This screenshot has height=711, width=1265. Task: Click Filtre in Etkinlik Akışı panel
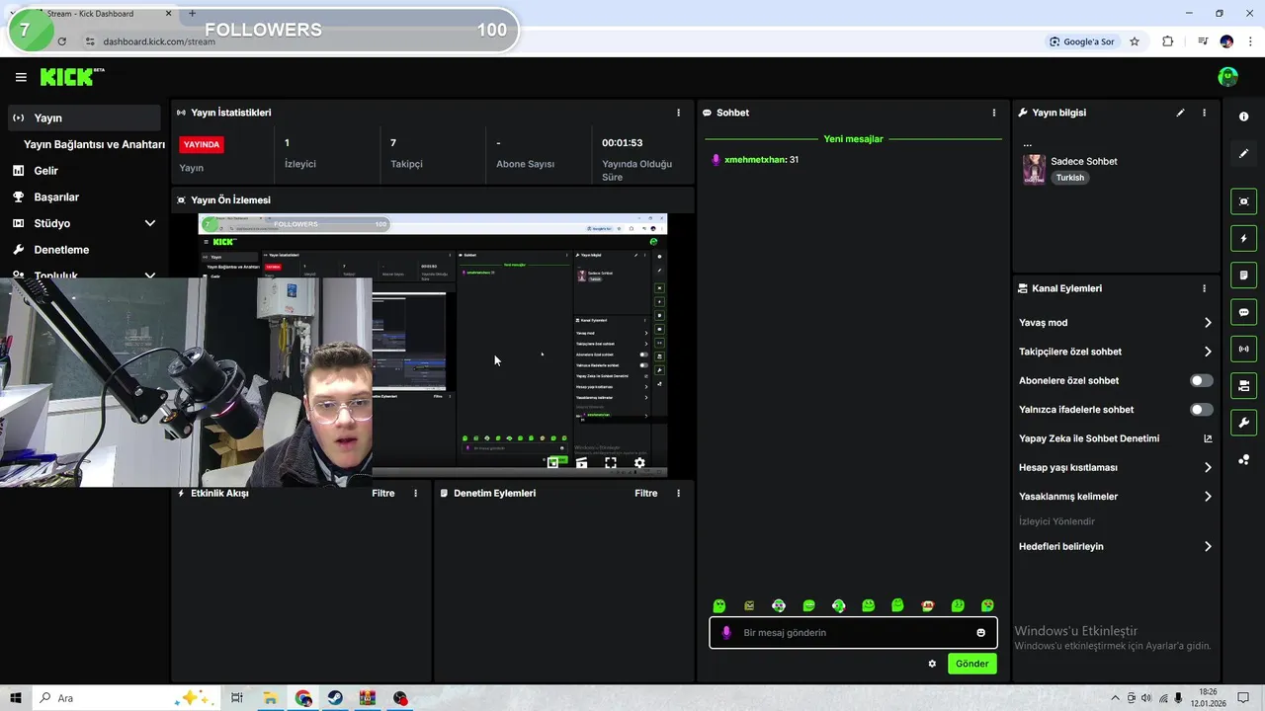click(382, 493)
